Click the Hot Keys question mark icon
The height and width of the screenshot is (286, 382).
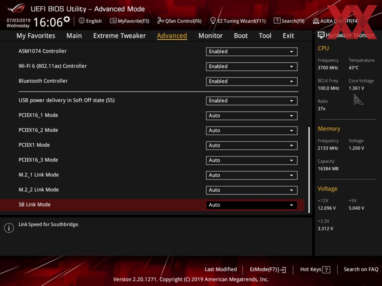point(326,270)
